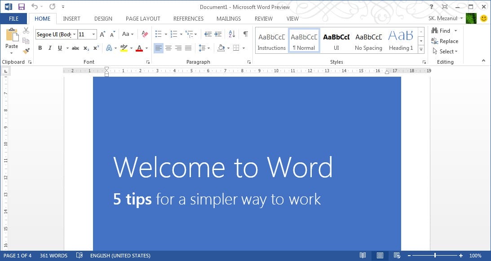Screen dimensions: 491x261
Task: Toggle Underline formatting
Action: pyautogui.click(x=60, y=48)
